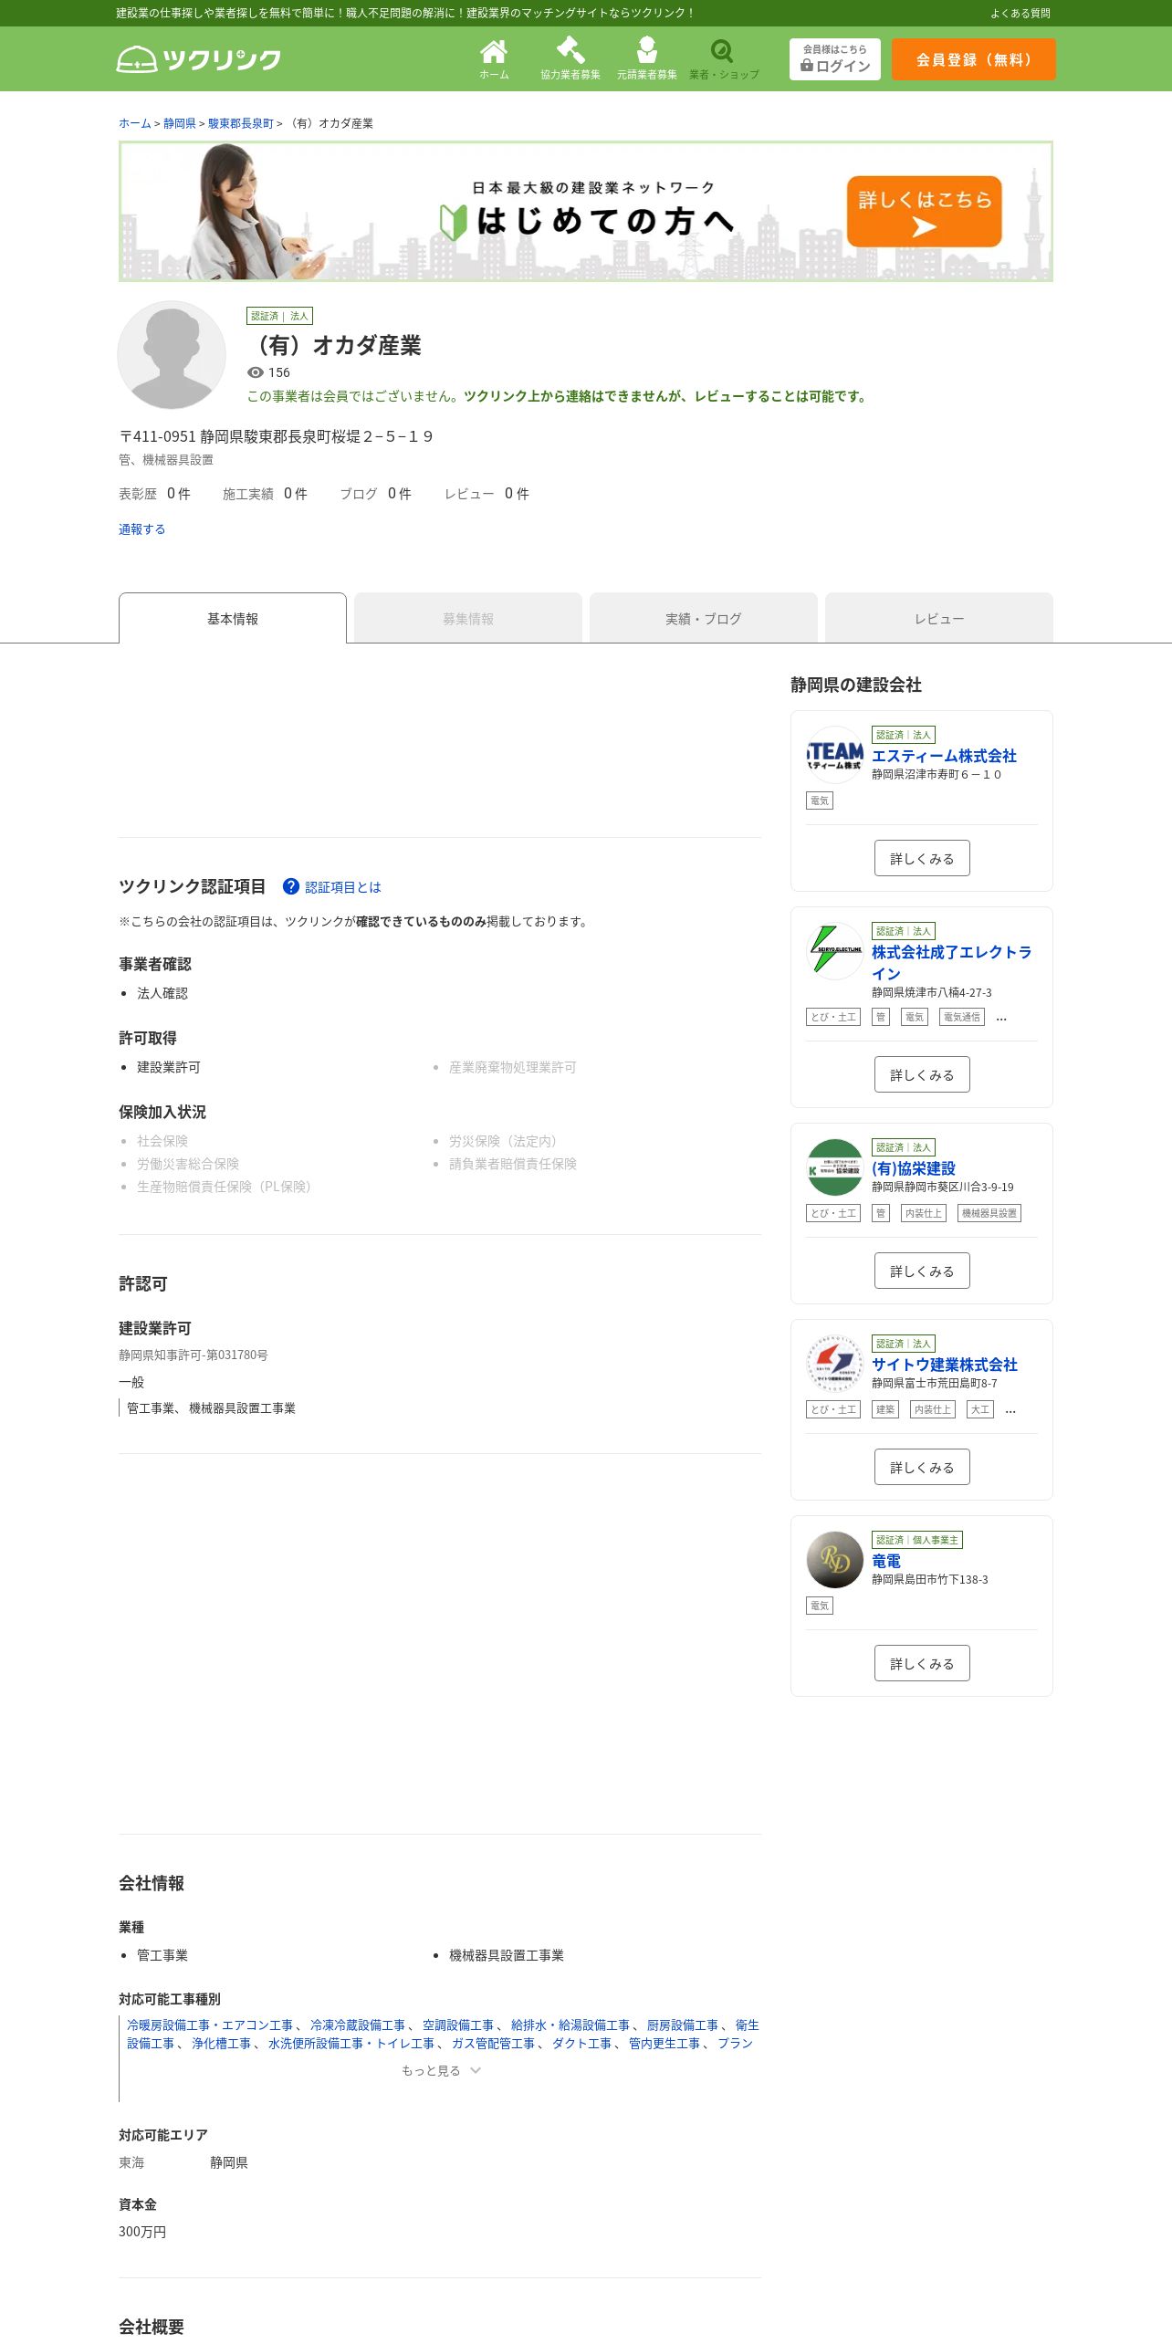Click the ログイン button
This screenshot has height=2344, width=1172.
tap(835, 59)
